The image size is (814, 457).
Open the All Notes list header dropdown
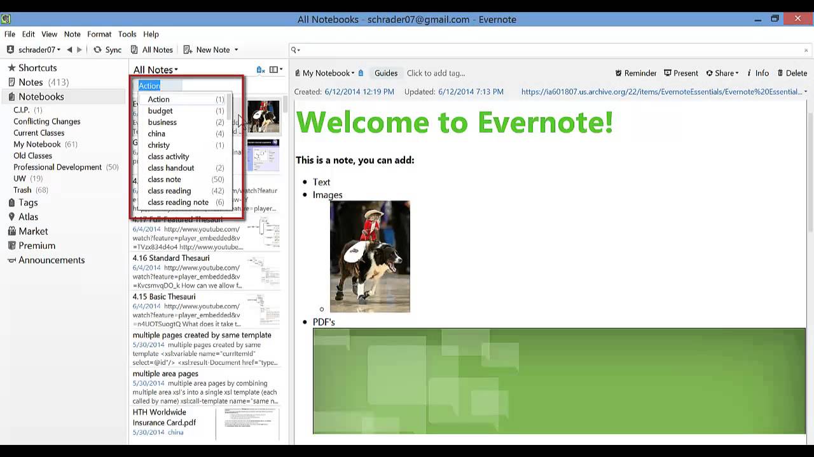tap(156, 70)
